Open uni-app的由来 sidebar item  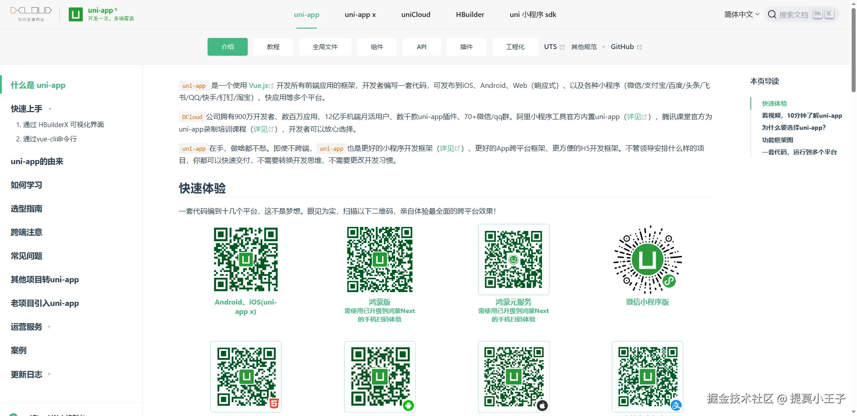pyautogui.click(x=37, y=161)
